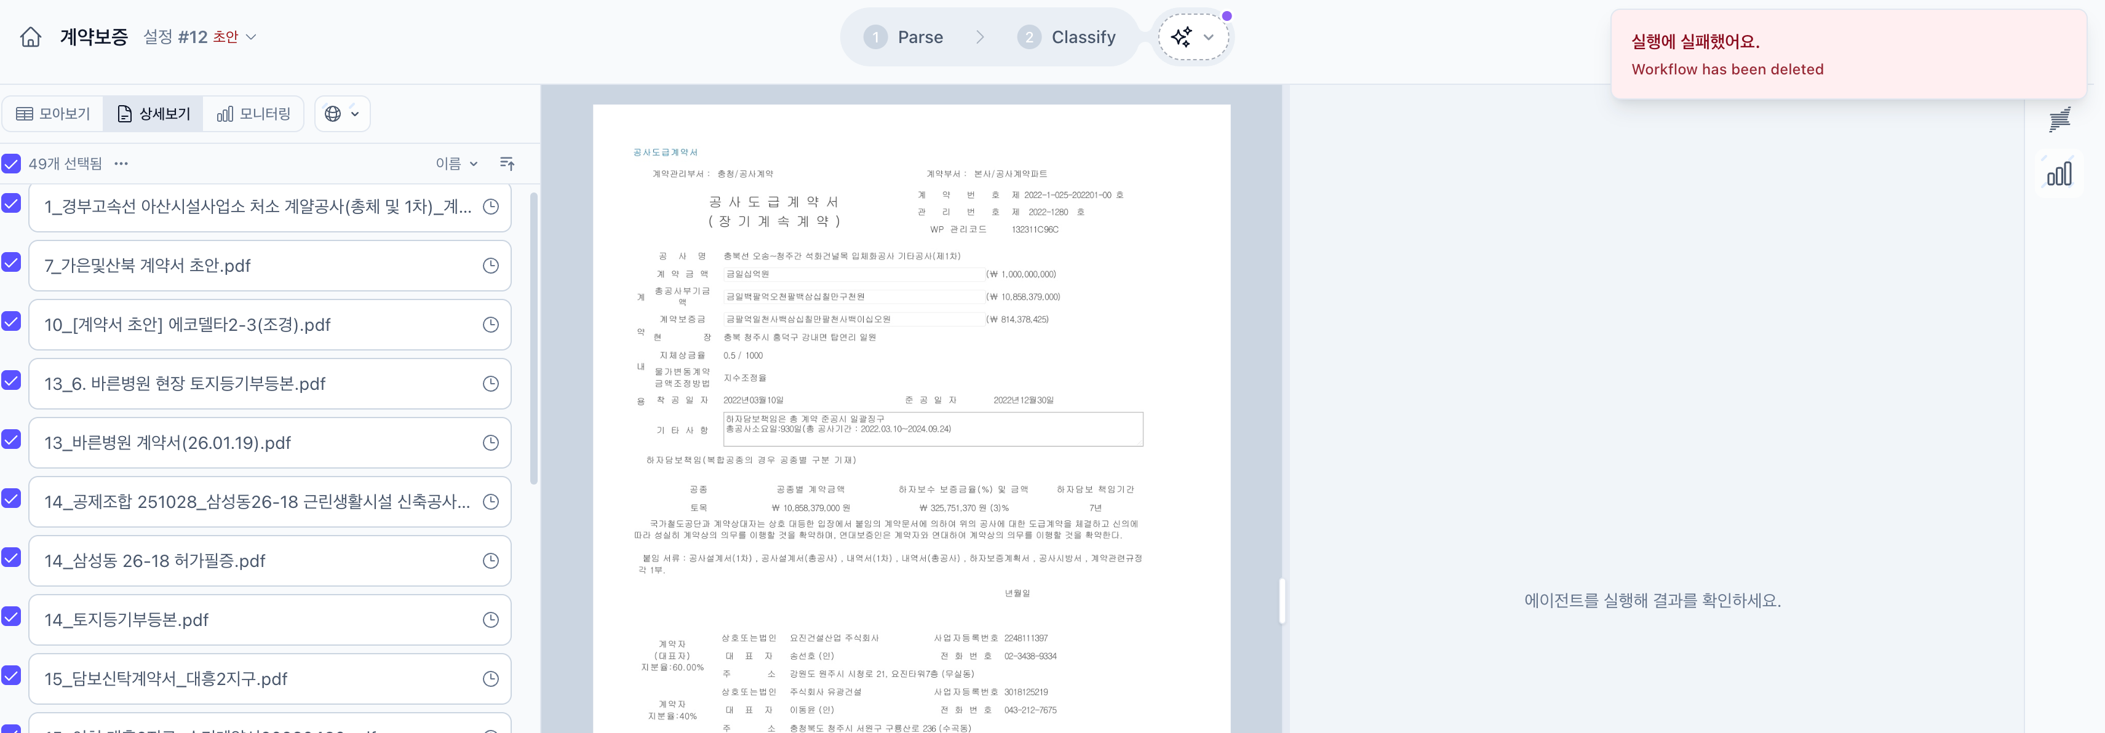Uncheck the 14_삼성동 26-18 허가필증.pdf checkbox

(10, 557)
